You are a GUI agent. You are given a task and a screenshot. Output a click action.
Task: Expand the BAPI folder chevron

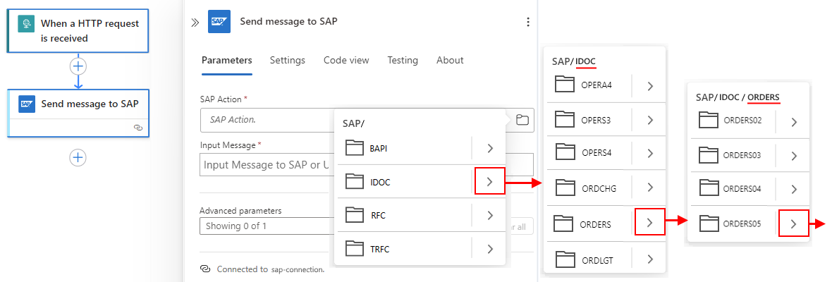click(x=490, y=149)
